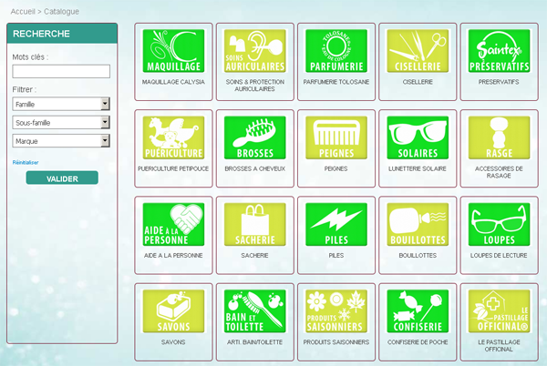Select the Bouillottes category icon
The width and height of the screenshot is (547, 366).
(417, 225)
